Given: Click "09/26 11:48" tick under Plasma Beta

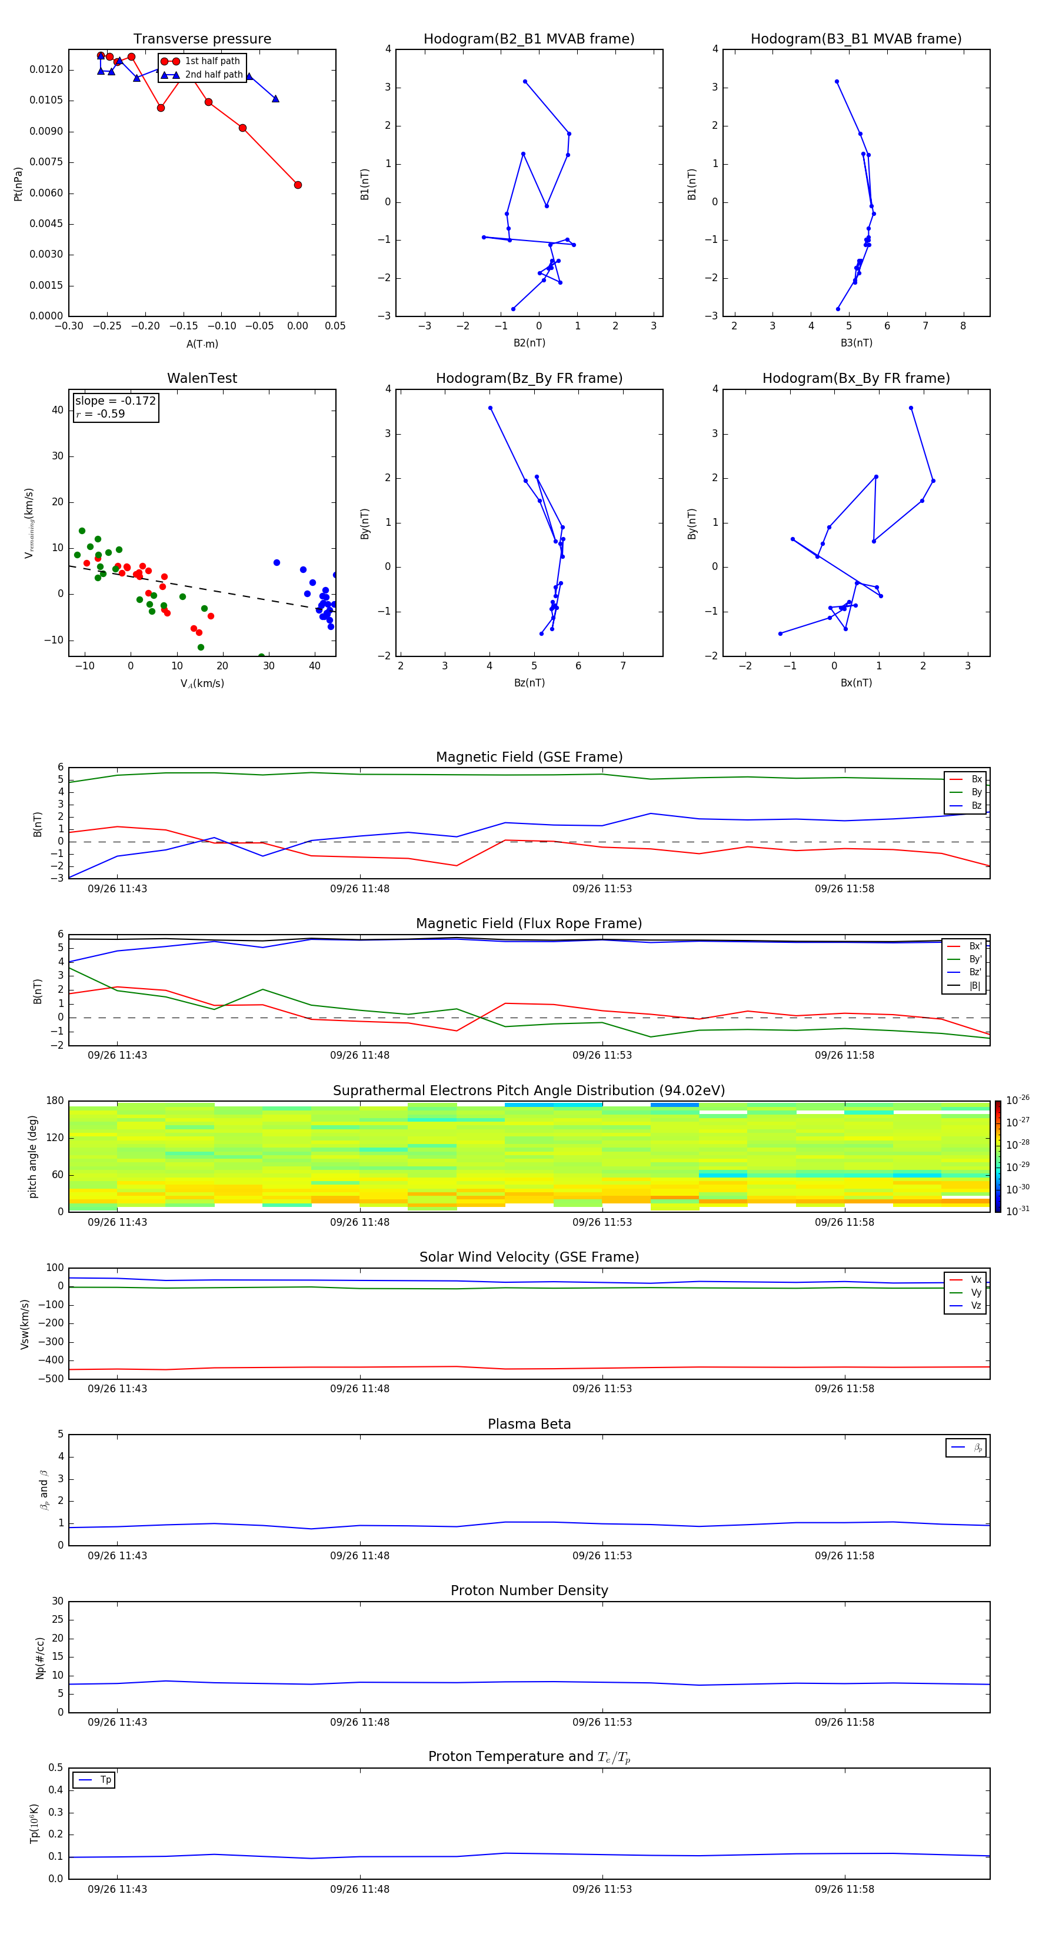Looking at the screenshot, I should pyautogui.click(x=359, y=1555).
